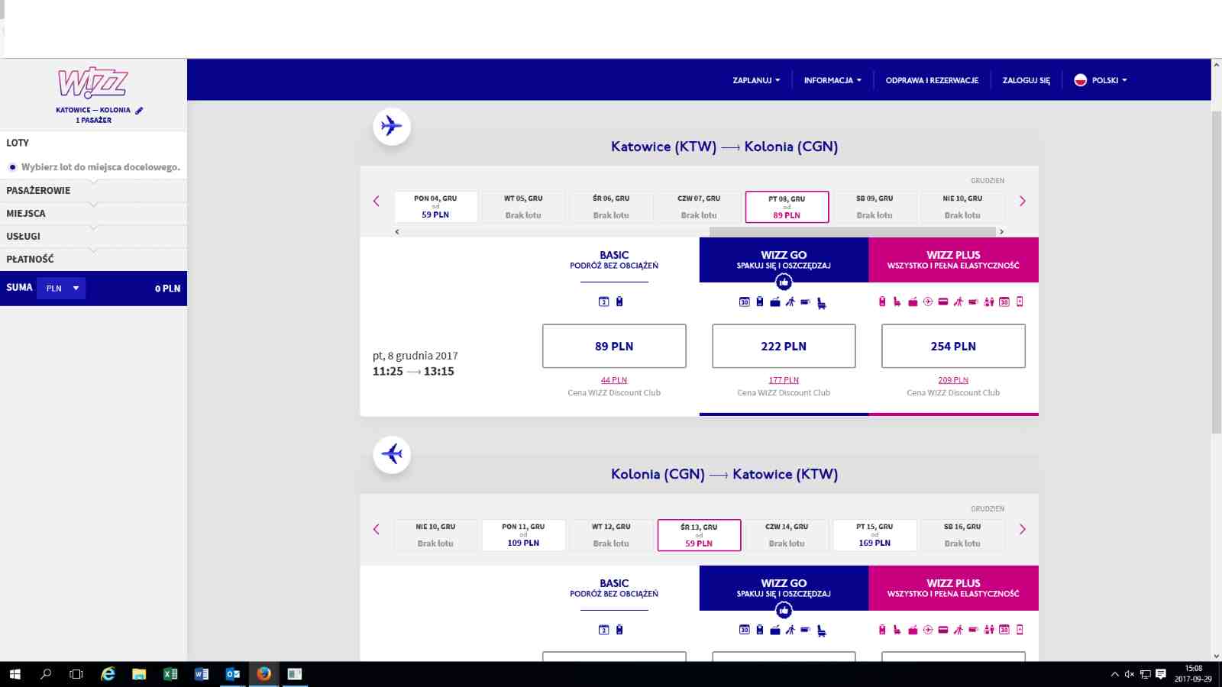1222x687 pixels.
Task: Choose the 254 PLN WIZZ PLUS fare button
Action: (953, 346)
